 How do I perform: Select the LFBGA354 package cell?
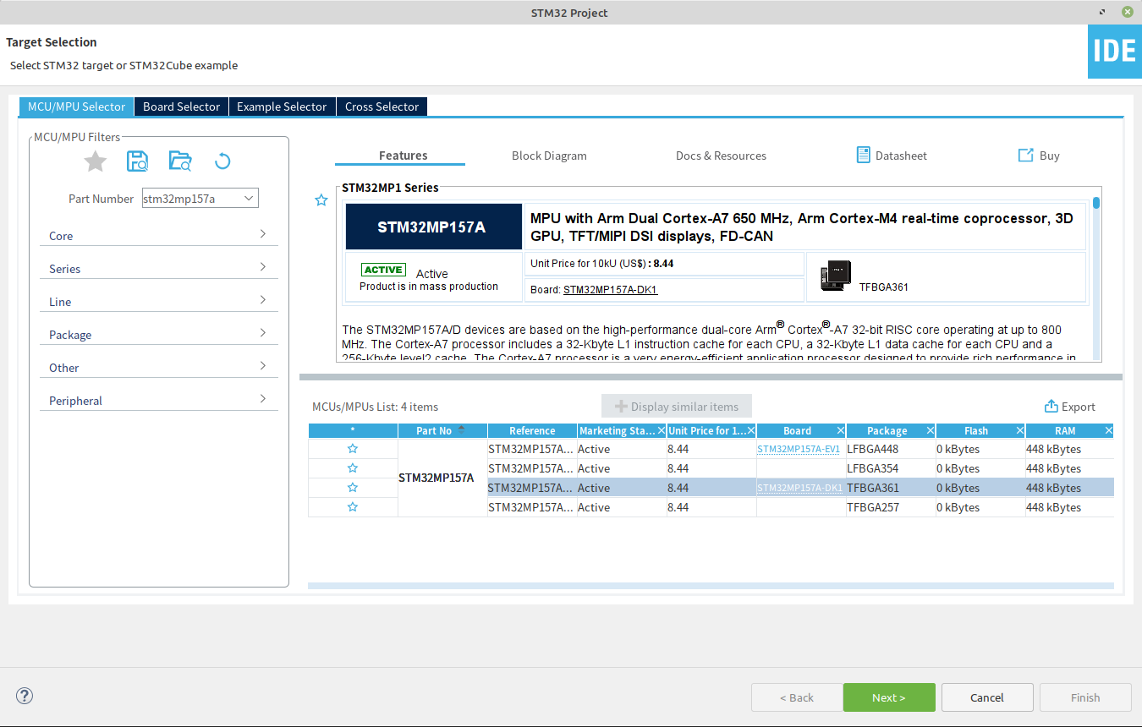890,468
